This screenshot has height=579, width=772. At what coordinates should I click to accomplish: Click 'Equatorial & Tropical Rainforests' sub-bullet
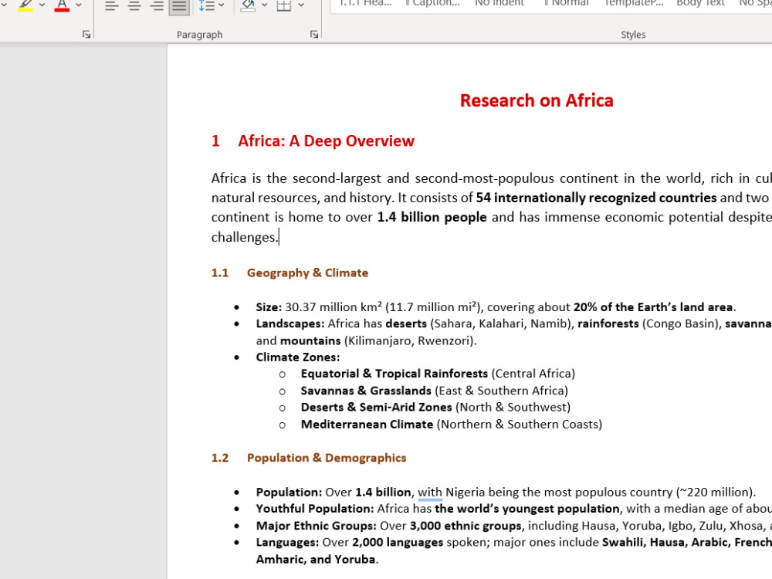[x=394, y=374]
